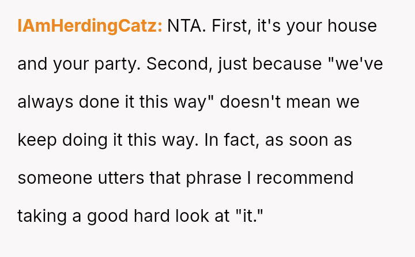
Task: Click the word "hard" in the last line
Action: click(159, 216)
